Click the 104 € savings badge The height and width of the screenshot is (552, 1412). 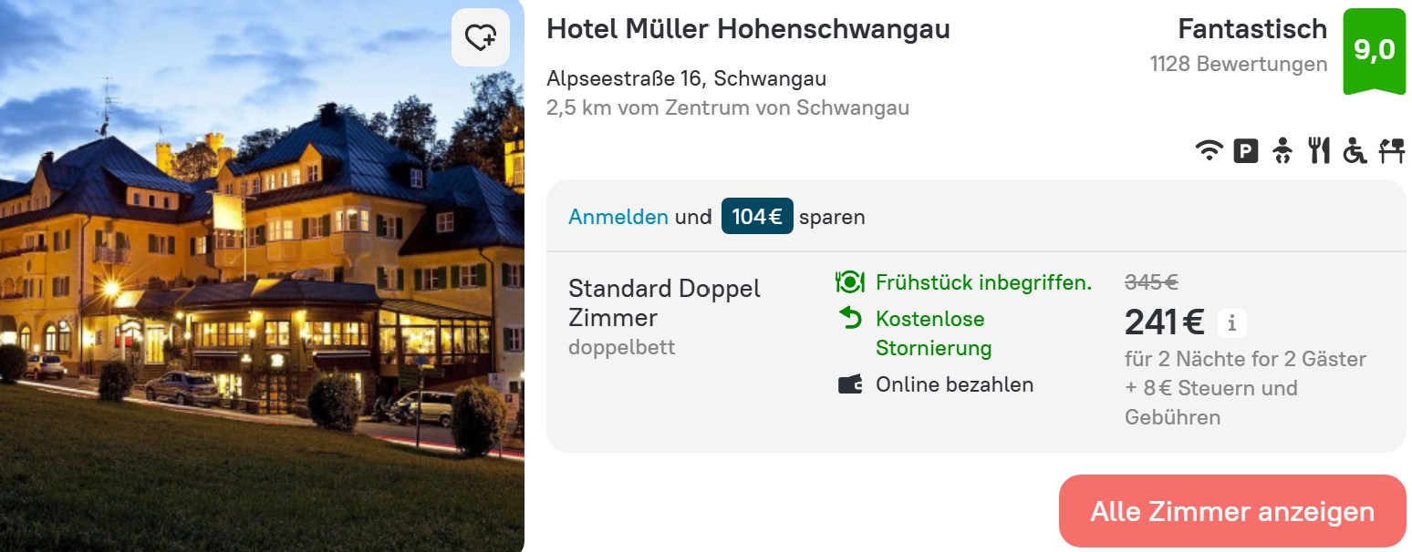click(757, 217)
